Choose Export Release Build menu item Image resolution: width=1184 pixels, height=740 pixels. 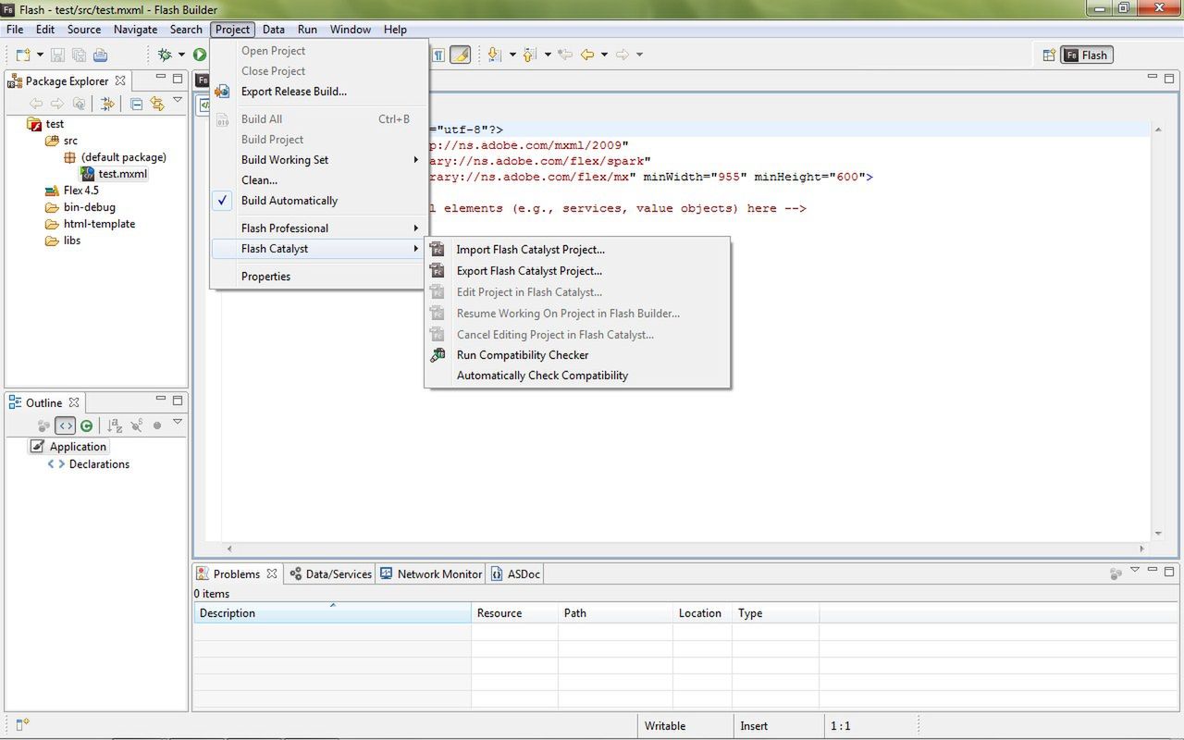point(319,92)
